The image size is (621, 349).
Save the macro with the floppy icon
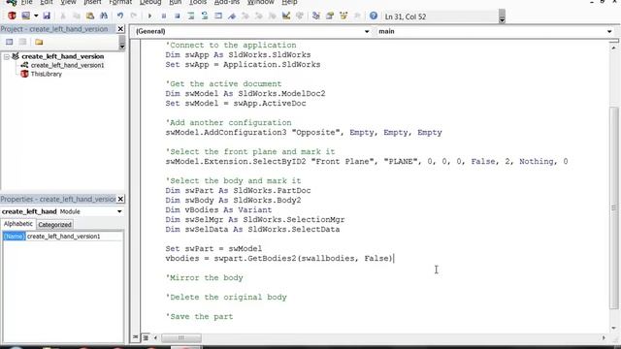click(x=47, y=16)
